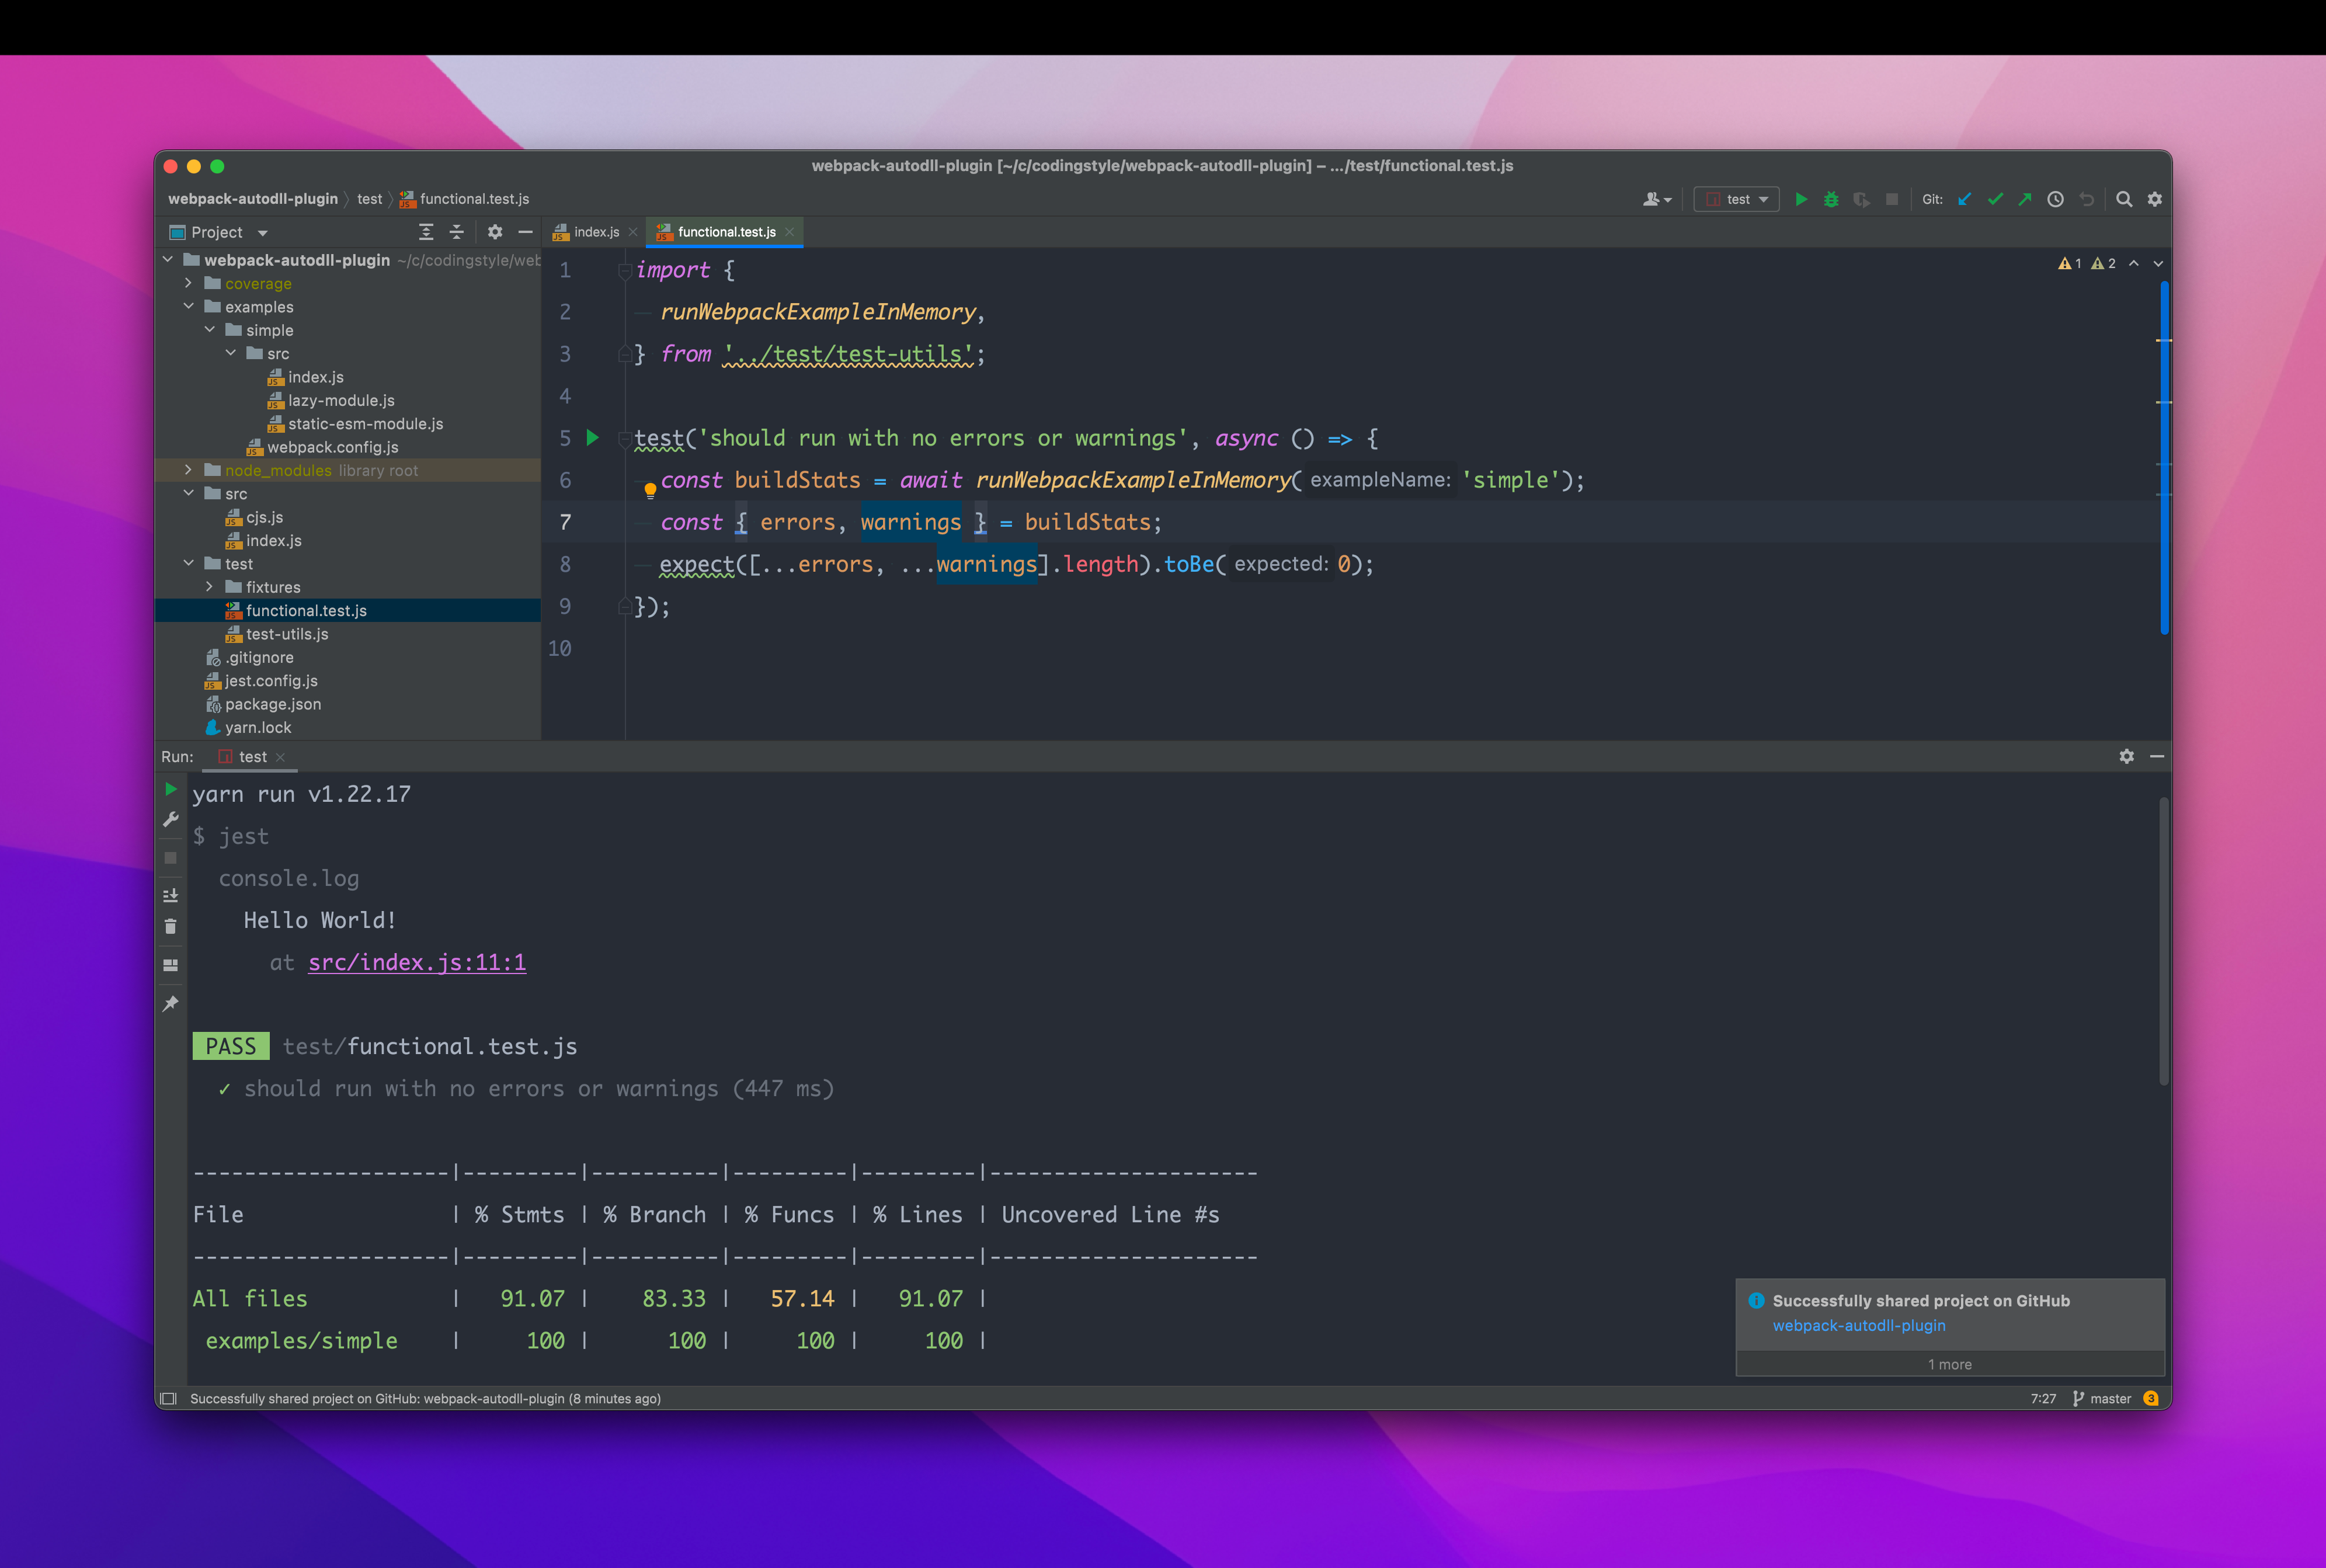Click Git update project blue arrow
Viewport: 2326px width, 1568px height.
click(x=1965, y=199)
